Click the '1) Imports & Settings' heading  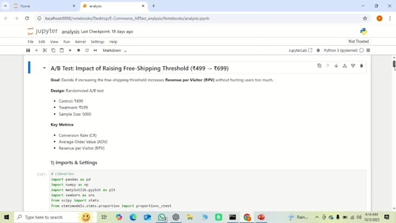(74, 162)
